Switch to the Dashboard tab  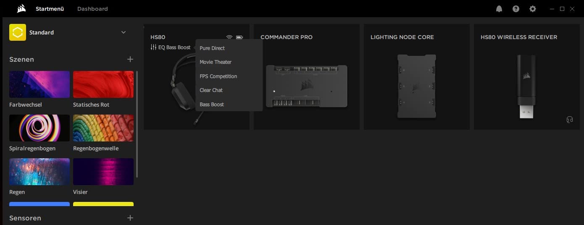[92, 9]
